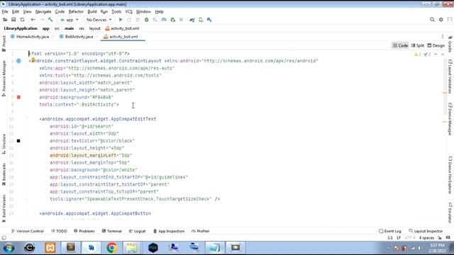Image resolution: width=454 pixels, height=255 pixels.
Task: Click the Save All icon
Action: click(13, 20)
